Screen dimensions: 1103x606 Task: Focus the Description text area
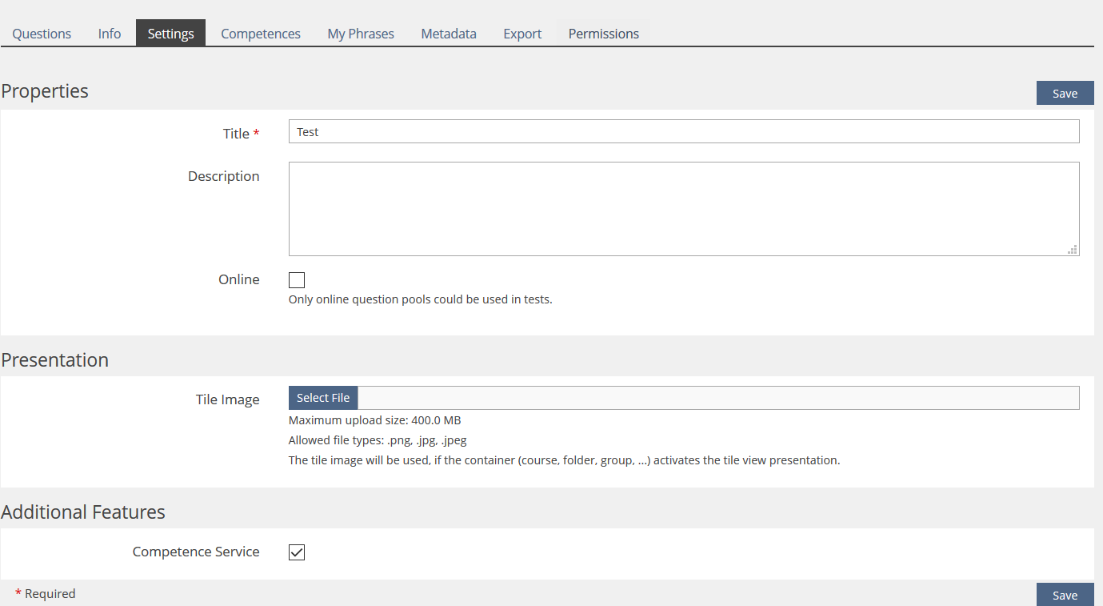(x=683, y=209)
